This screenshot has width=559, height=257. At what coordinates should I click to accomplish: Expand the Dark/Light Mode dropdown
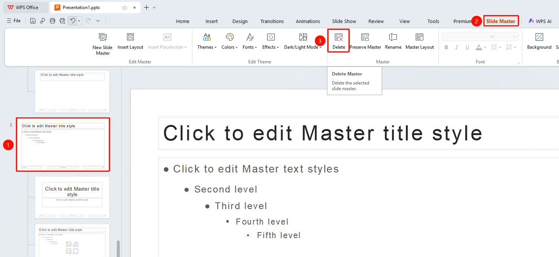click(x=303, y=42)
